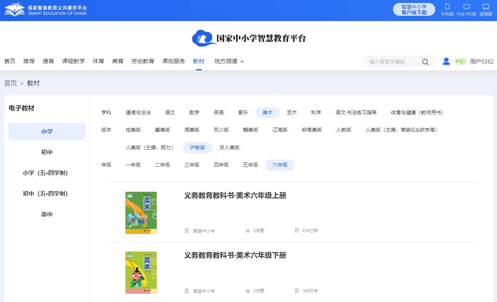Click the thumbs-up icon for 六年级下册

point(248,291)
